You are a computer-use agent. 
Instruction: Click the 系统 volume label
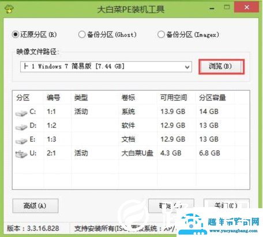(128, 111)
